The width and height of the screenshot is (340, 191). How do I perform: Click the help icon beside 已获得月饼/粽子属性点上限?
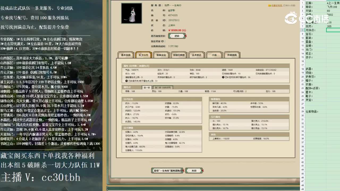pos(126,81)
